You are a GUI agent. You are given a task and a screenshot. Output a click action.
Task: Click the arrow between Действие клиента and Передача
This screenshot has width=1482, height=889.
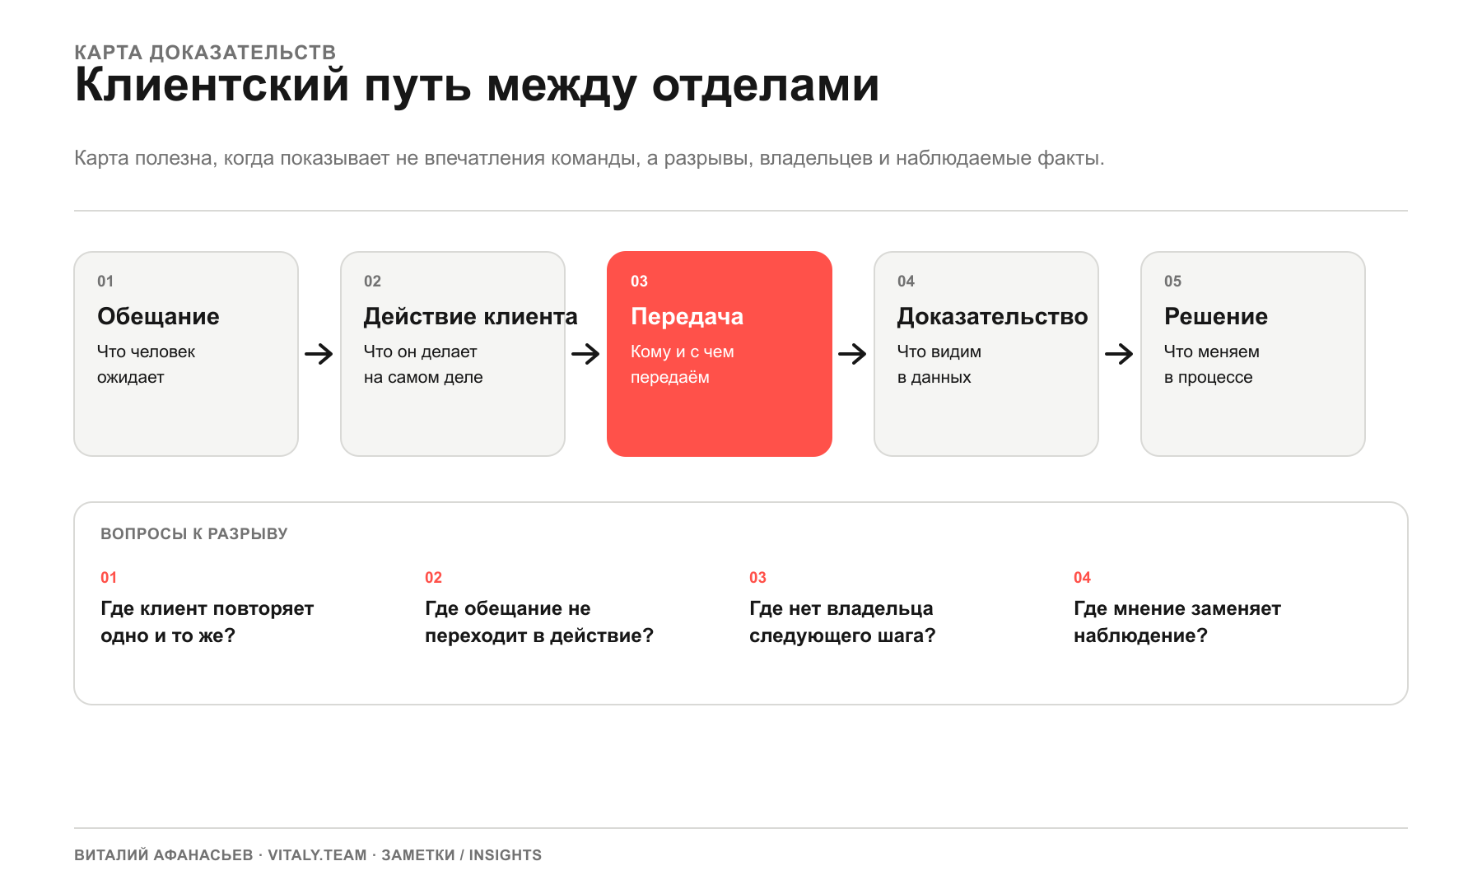585,354
